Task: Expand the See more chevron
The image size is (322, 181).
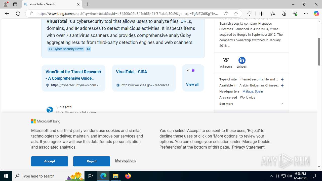Action: (282, 104)
